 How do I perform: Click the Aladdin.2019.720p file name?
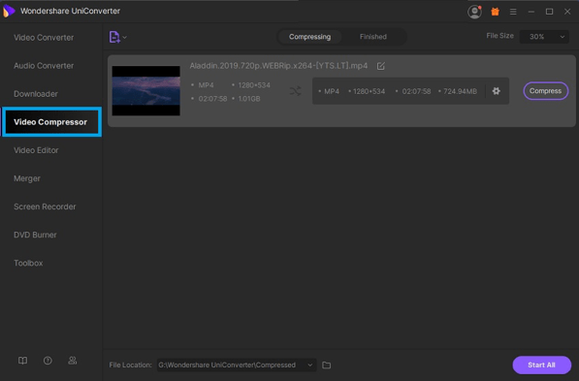(278, 66)
